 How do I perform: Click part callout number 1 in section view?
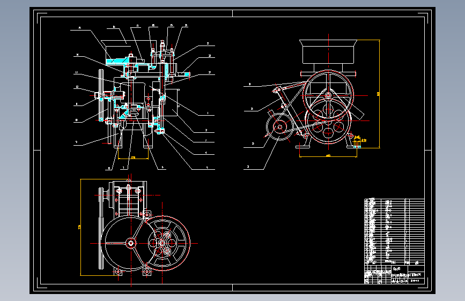tap(208, 113)
